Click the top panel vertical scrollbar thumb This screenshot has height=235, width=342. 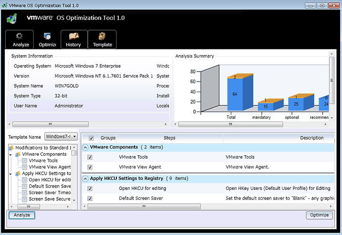click(x=332, y=80)
